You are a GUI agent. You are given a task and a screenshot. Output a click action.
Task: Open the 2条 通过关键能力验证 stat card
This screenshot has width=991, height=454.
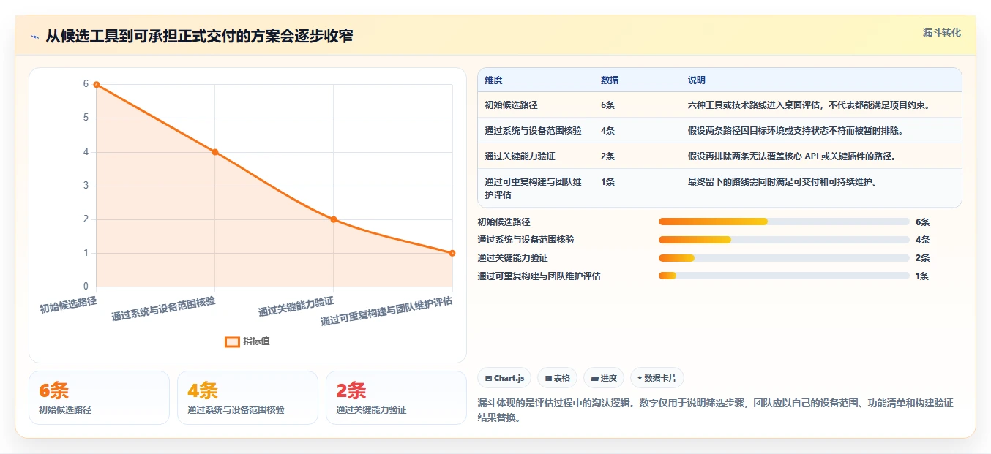click(x=396, y=398)
